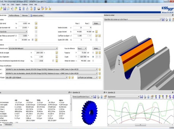This screenshot has height=129, width=174.
Task: Open the calculation method ISO 6336 dropdown
Action: point(33,48)
